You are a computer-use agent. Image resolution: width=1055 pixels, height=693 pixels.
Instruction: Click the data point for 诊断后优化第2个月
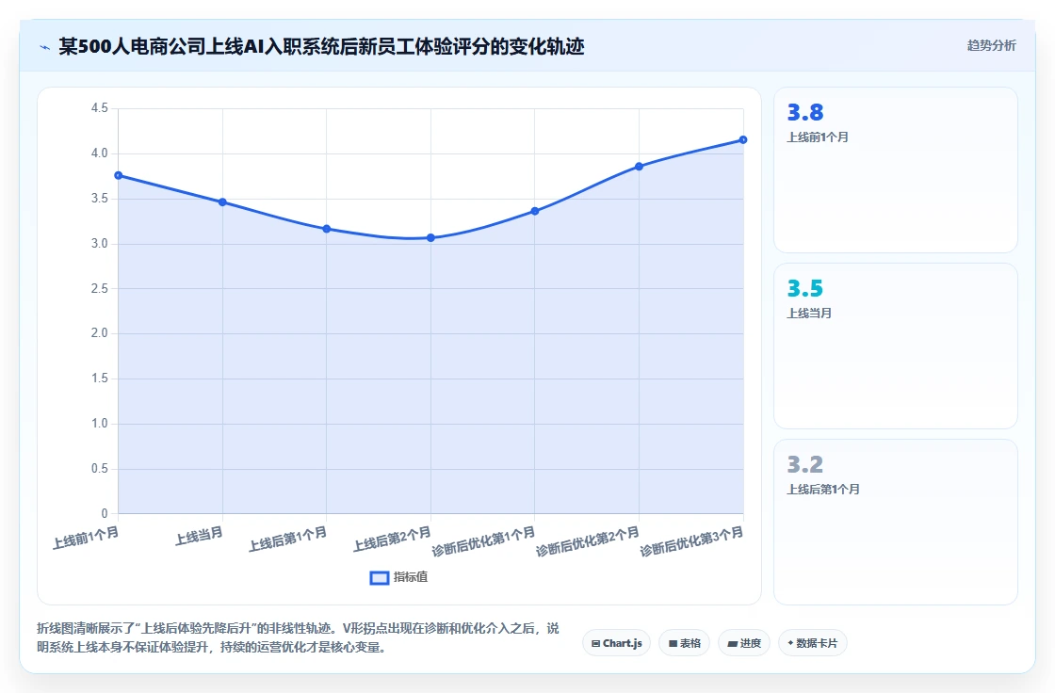[640, 166]
